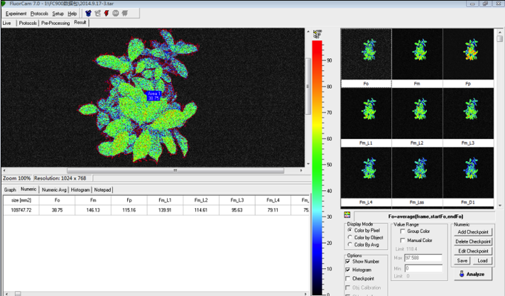505x296 pixels.
Task: Open the Protocols menu
Action: pos(40,13)
